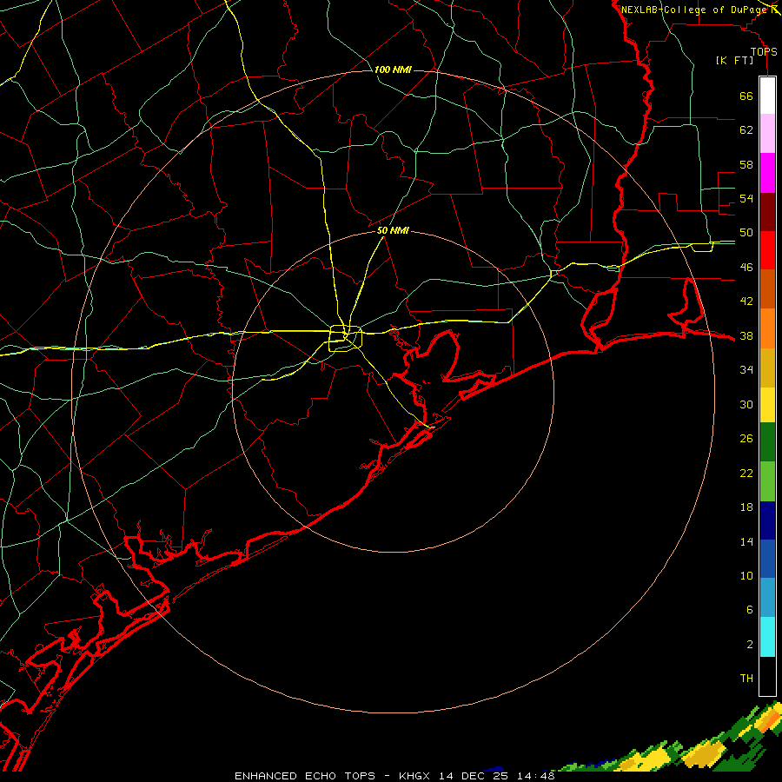The image size is (782, 782).
Task: Click the "KHGX" radar site identifier
Action: tap(414, 776)
